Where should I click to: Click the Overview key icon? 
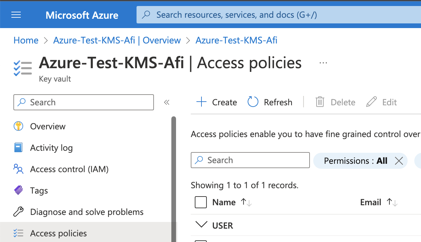[x=18, y=126]
